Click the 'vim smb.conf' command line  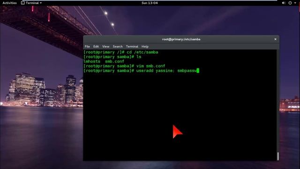[x=150, y=66]
